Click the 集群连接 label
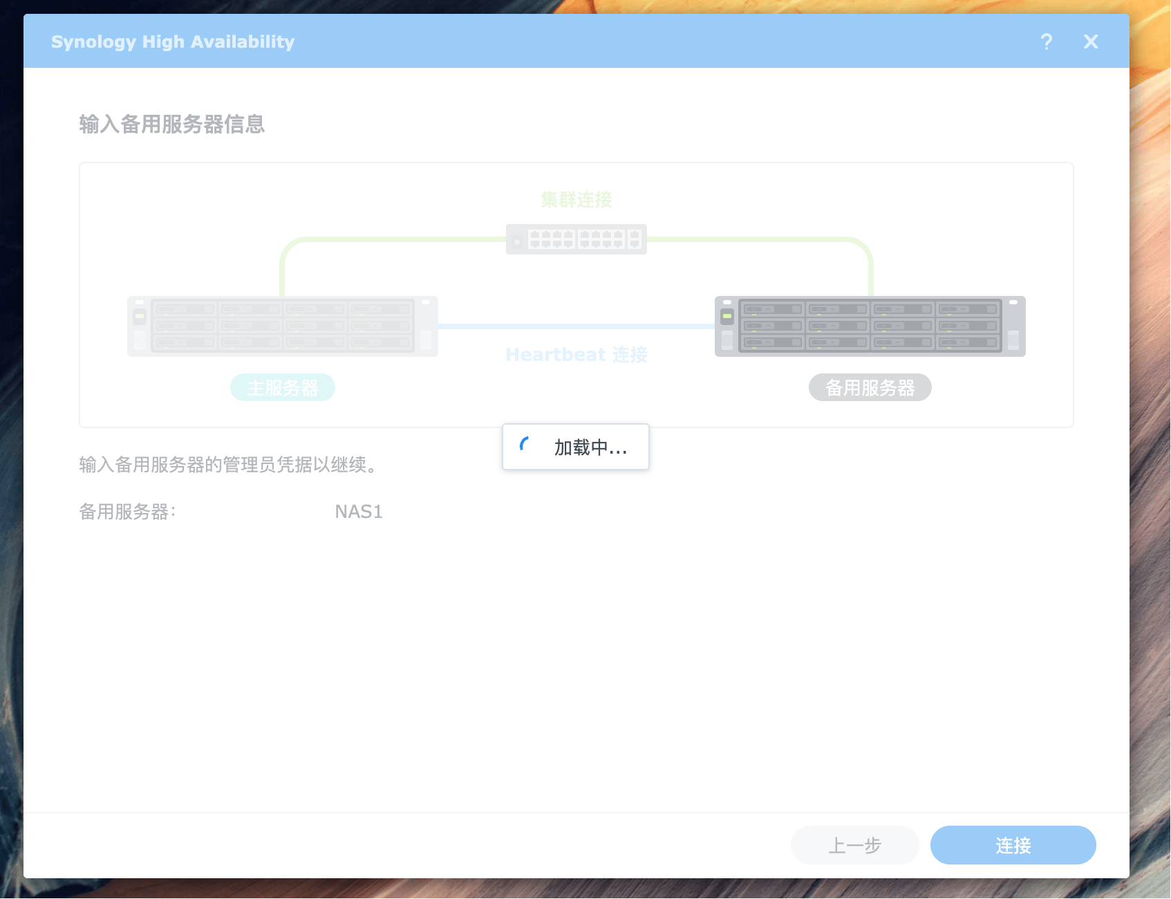 click(576, 200)
